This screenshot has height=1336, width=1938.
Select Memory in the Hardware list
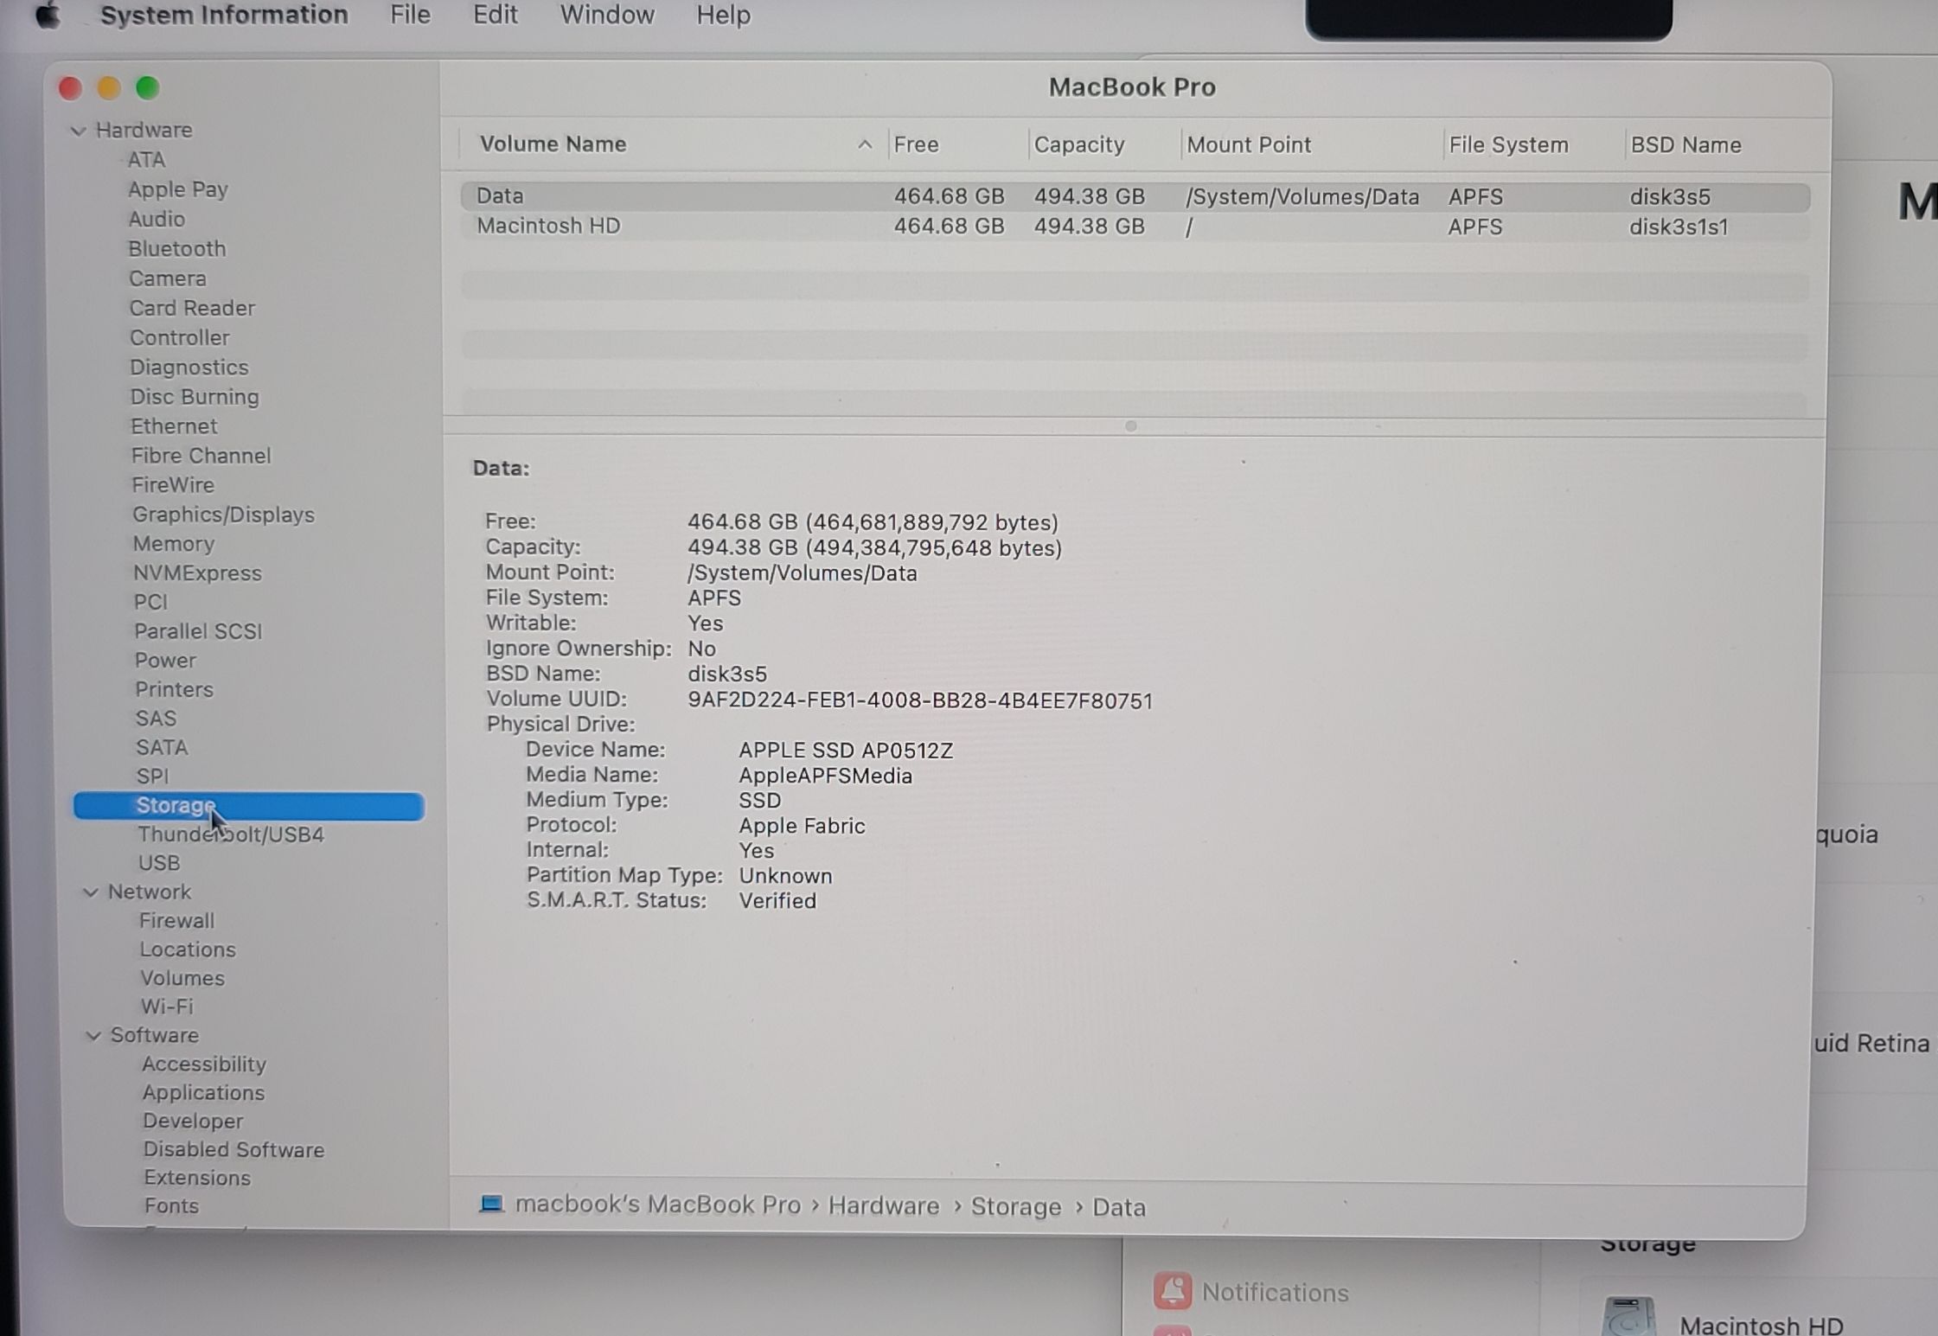coord(173,544)
